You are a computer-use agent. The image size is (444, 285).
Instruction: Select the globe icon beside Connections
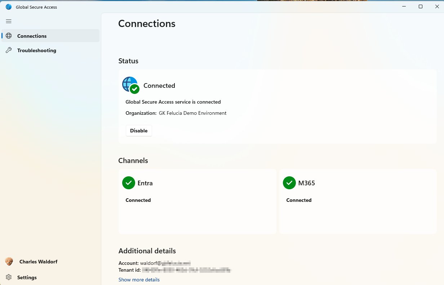click(x=8, y=36)
